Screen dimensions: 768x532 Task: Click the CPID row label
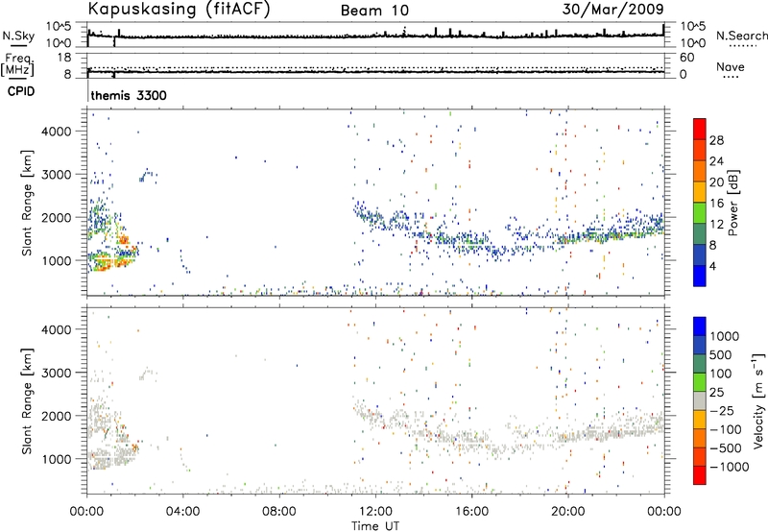pyautogui.click(x=20, y=91)
